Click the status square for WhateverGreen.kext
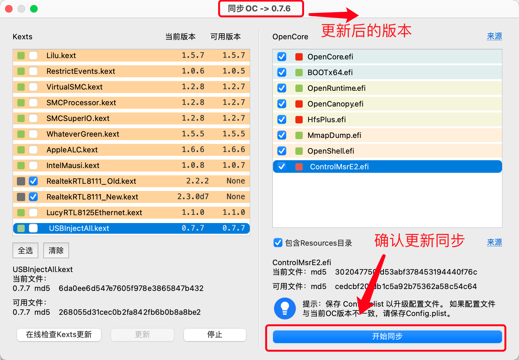The width and height of the screenshot is (519, 360). [x=21, y=134]
